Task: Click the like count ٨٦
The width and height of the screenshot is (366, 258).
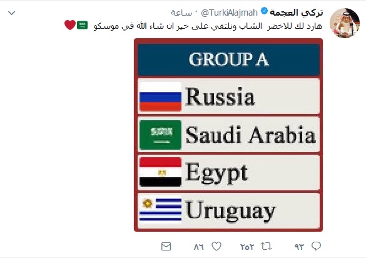Action: [x=198, y=247]
